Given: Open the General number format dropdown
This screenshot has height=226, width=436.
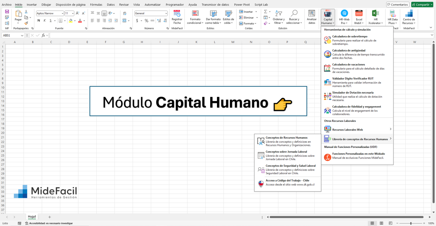Looking at the screenshot, I should click(166, 13).
